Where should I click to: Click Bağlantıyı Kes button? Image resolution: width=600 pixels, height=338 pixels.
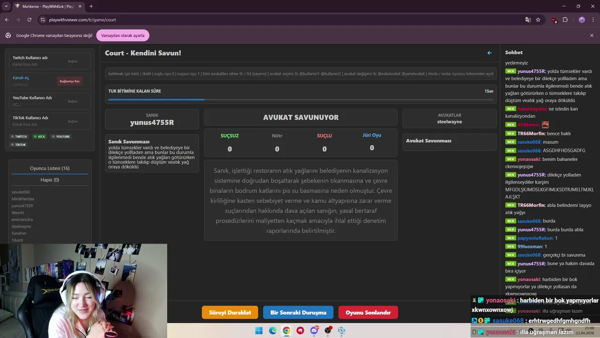point(69,81)
